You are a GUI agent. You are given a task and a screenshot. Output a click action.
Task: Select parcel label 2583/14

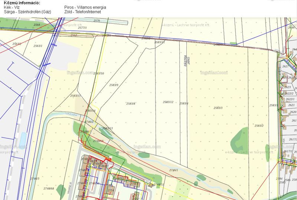click(x=90, y=111)
